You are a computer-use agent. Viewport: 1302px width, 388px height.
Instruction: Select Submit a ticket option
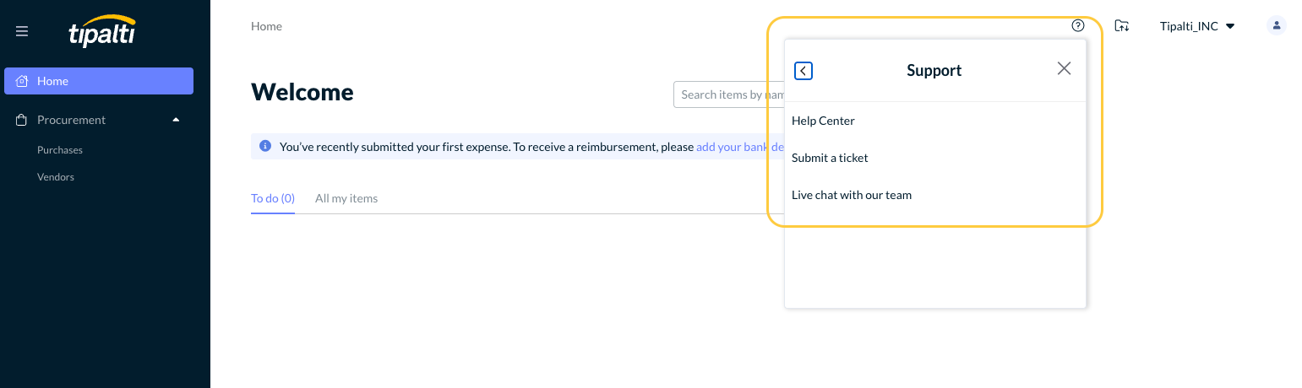pyautogui.click(x=830, y=158)
